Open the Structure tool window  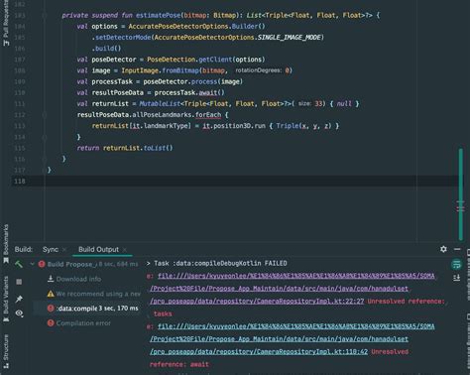pyautogui.click(x=6, y=351)
